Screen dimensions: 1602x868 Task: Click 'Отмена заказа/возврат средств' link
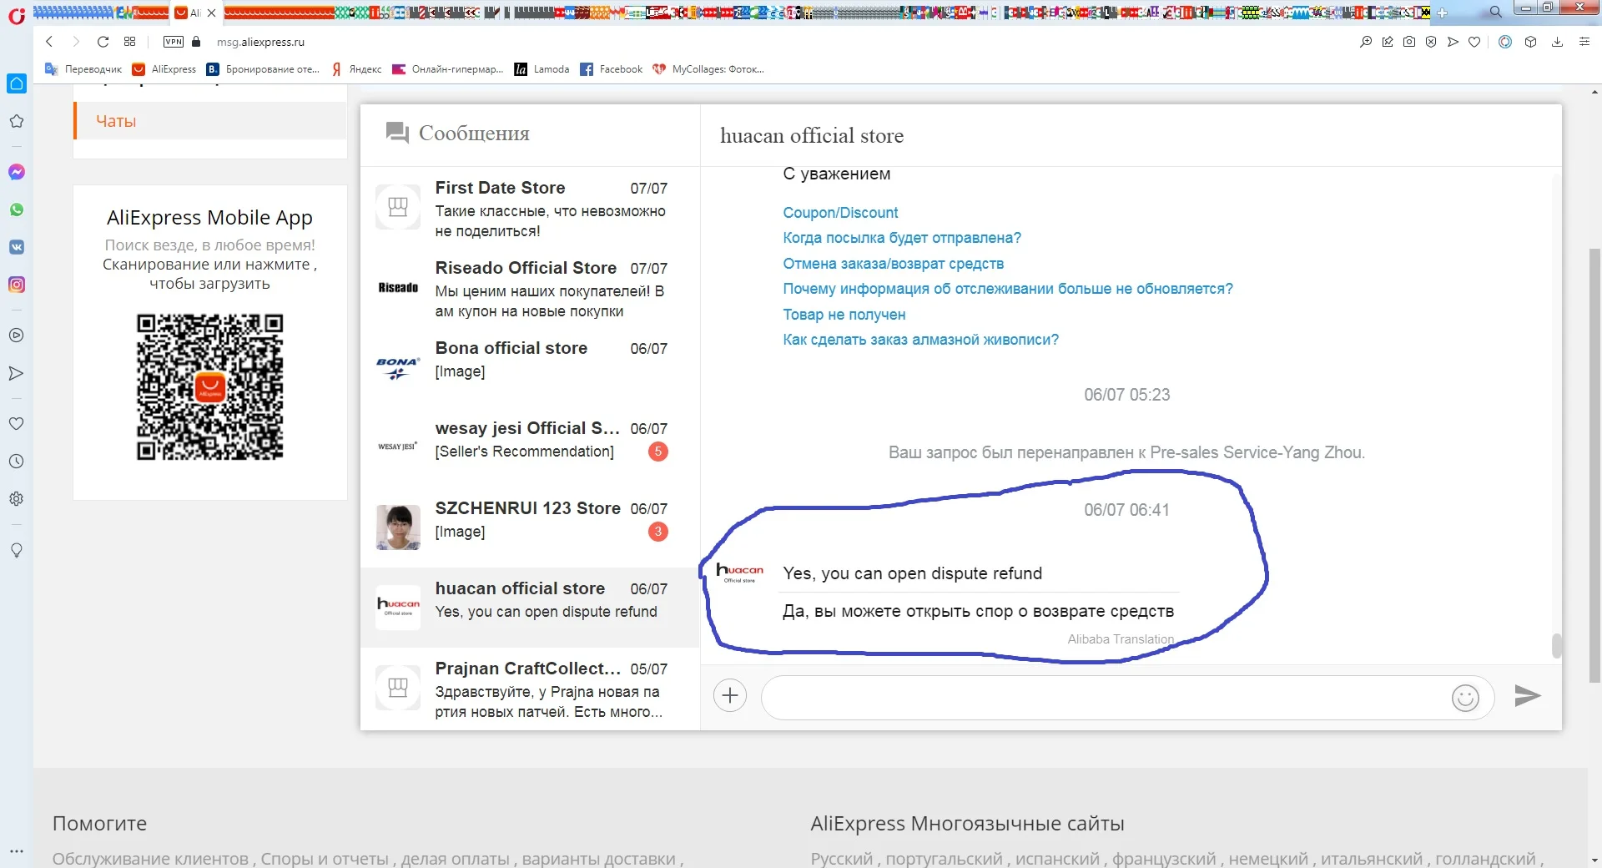tap(893, 264)
